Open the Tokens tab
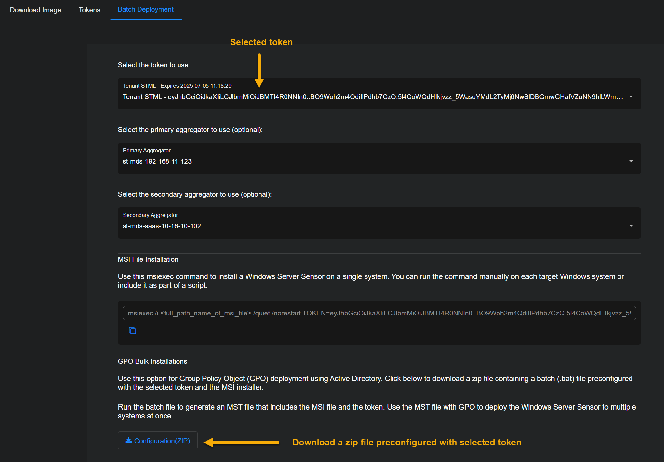Image resolution: width=664 pixels, height=462 pixels. pyautogui.click(x=89, y=10)
